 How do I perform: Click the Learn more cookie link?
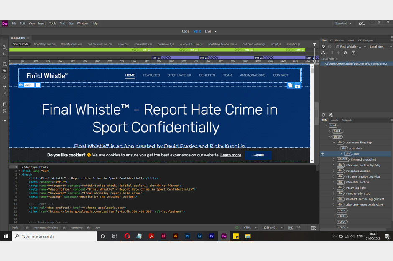point(231,155)
